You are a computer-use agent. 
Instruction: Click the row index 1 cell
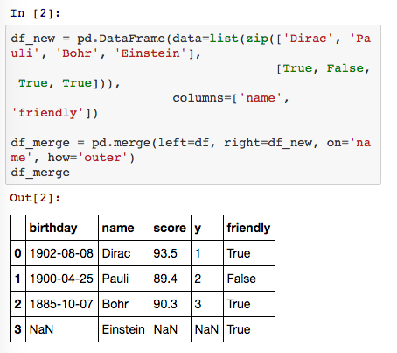pyautogui.click(x=18, y=279)
